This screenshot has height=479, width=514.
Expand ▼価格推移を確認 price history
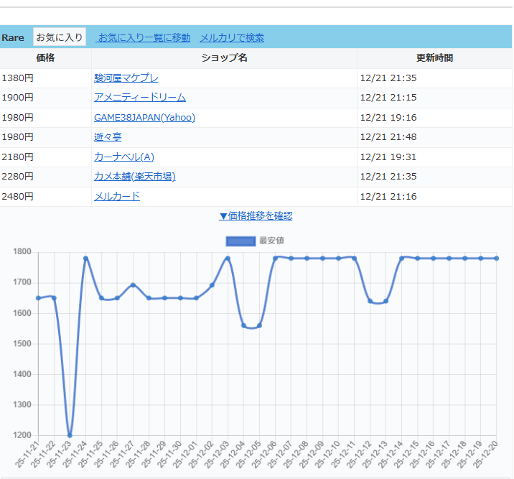pos(256,215)
